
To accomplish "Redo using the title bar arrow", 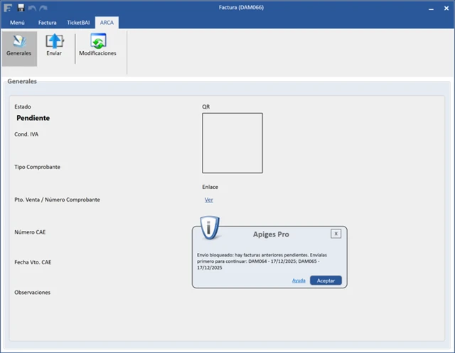I will click(x=43, y=7).
